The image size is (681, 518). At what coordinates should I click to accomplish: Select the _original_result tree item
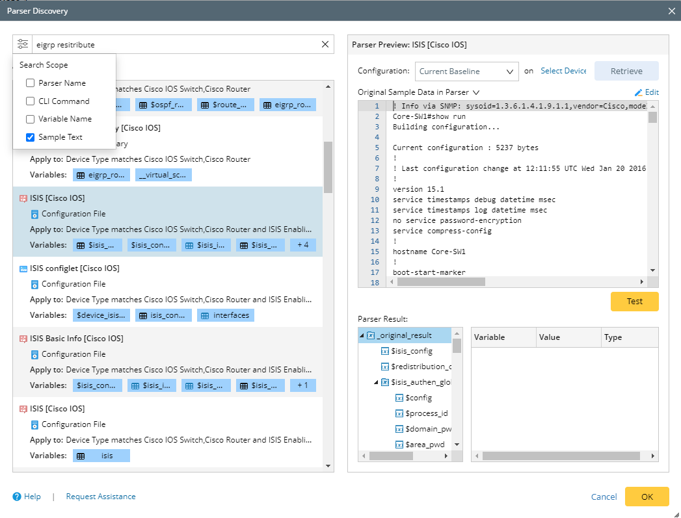point(403,335)
